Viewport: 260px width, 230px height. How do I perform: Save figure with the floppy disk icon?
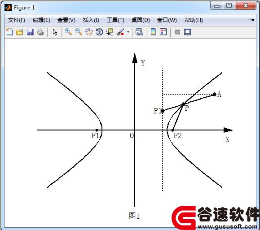[30, 32]
